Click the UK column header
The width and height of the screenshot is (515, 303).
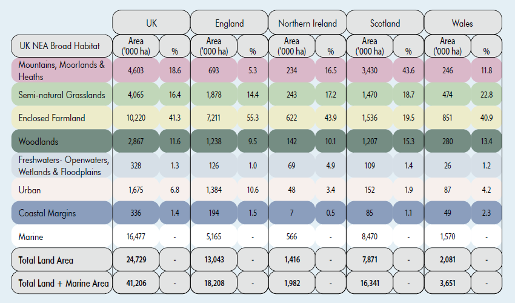pos(151,23)
